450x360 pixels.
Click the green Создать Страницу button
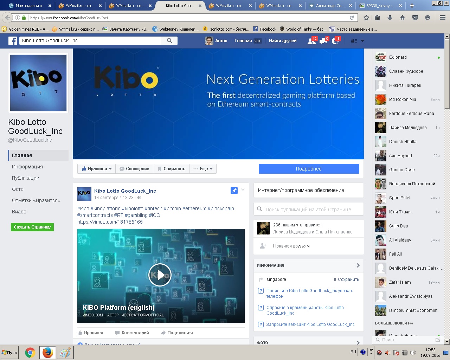pyautogui.click(x=32, y=227)
